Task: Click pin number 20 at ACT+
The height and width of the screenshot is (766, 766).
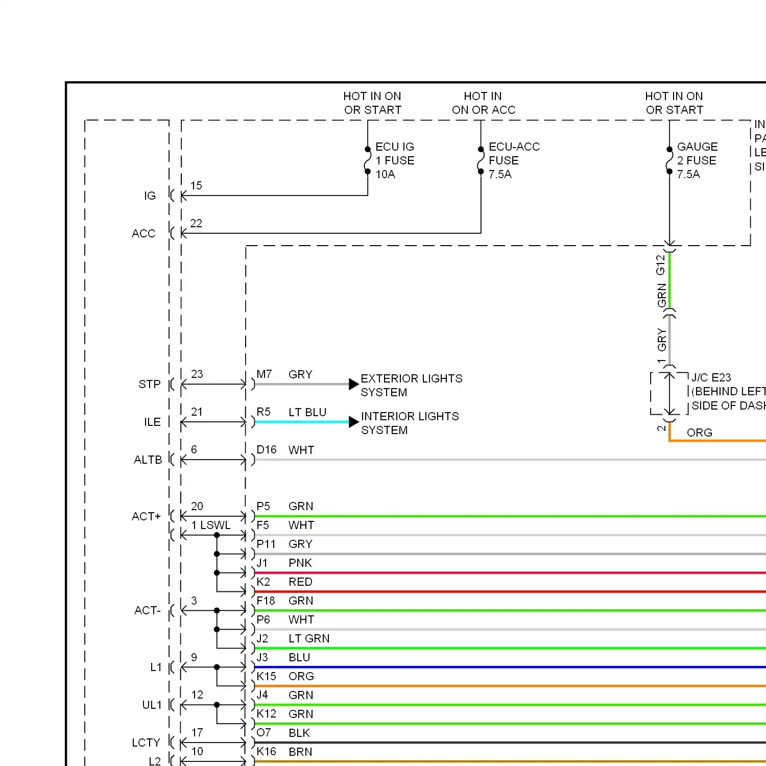Action: pyautogui.click(x=197, y=506)
